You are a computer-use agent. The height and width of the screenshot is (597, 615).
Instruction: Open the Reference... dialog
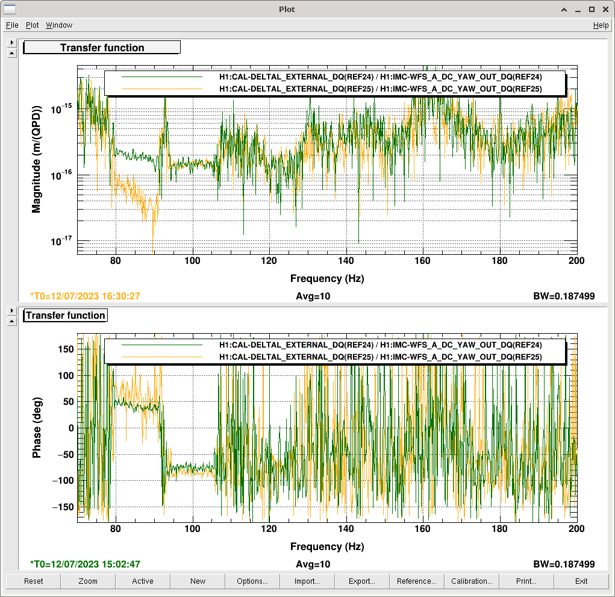[417, 581]
